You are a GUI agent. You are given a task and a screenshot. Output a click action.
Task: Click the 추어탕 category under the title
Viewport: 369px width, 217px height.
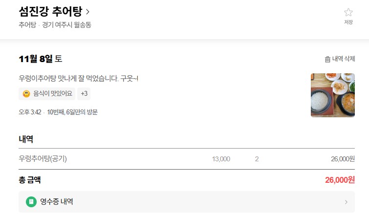[27, 25]
